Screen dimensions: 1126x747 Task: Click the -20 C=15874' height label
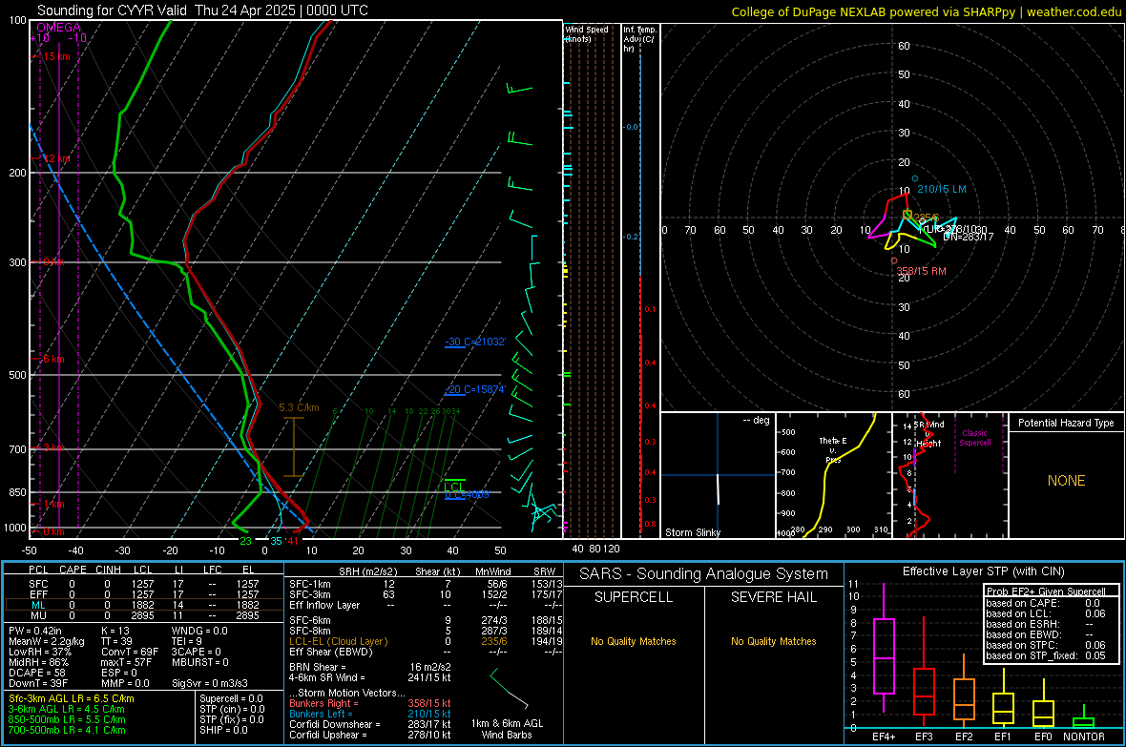475,390
